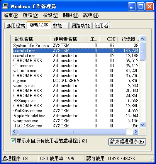Click the 工.. column header
The image size is (156, 164).
(x=93, y=39)
